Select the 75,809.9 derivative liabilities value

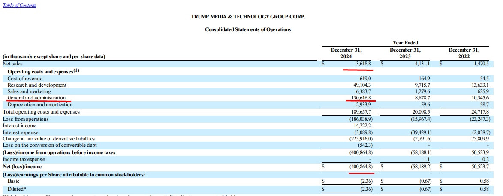(479, 139)
